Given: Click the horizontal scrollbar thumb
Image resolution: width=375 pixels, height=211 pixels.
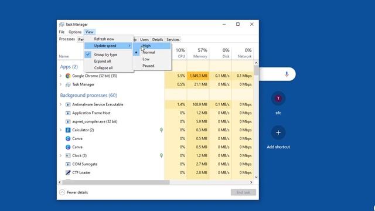Looking at the screenshot, I should click(x=116, y=182).
